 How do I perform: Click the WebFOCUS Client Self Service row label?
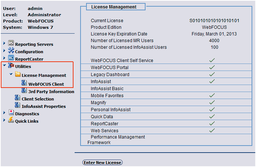122,61
